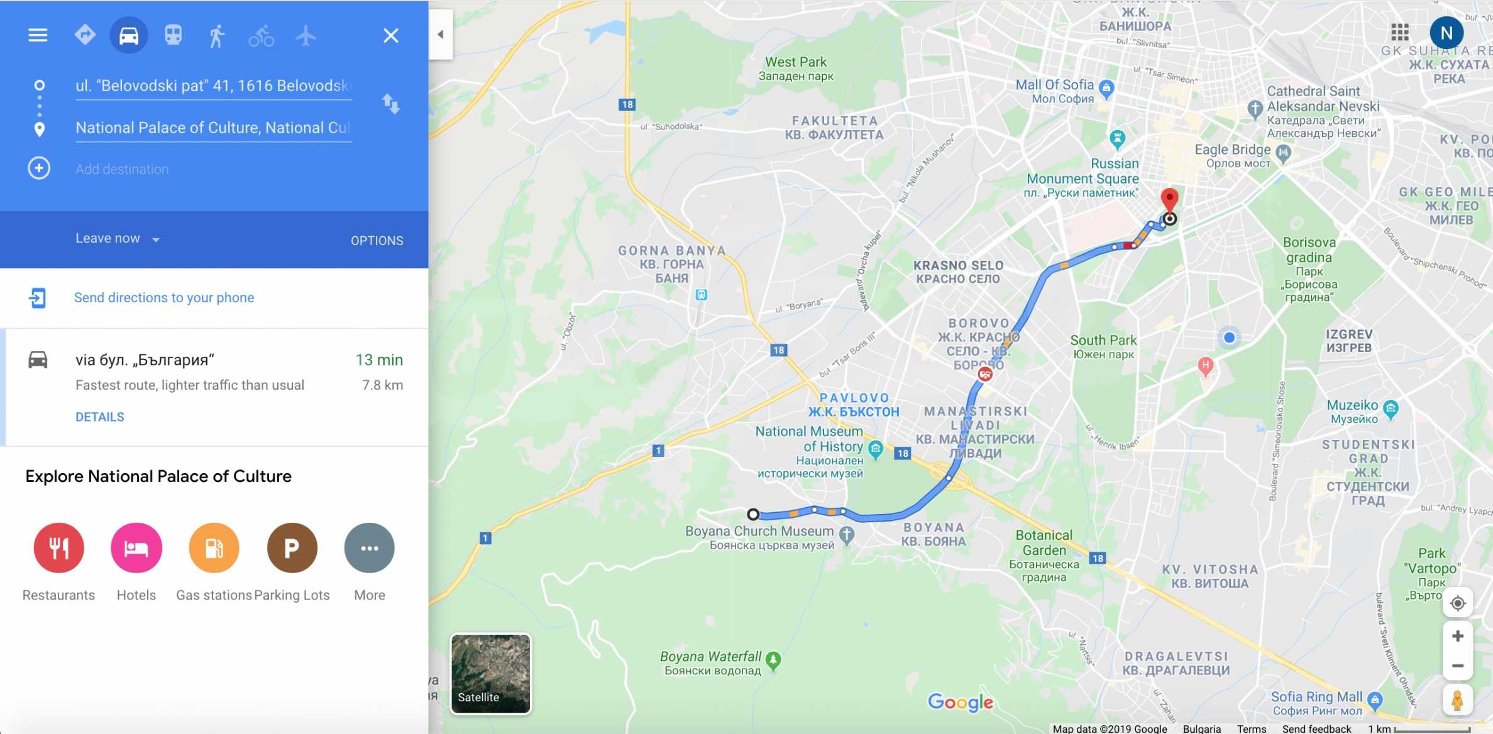This screenshot has height=734, width=1493.
Task: Find Gas stations near the destination
Action: [214, 548]
